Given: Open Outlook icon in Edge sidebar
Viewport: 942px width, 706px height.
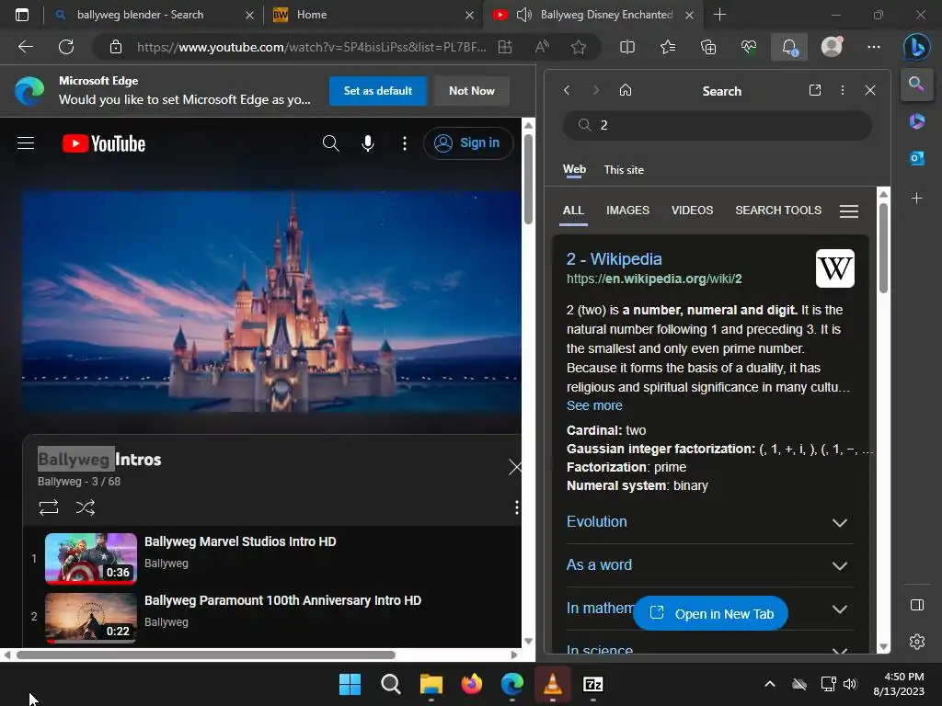Looking at the screenshot, I should point(917,158).
